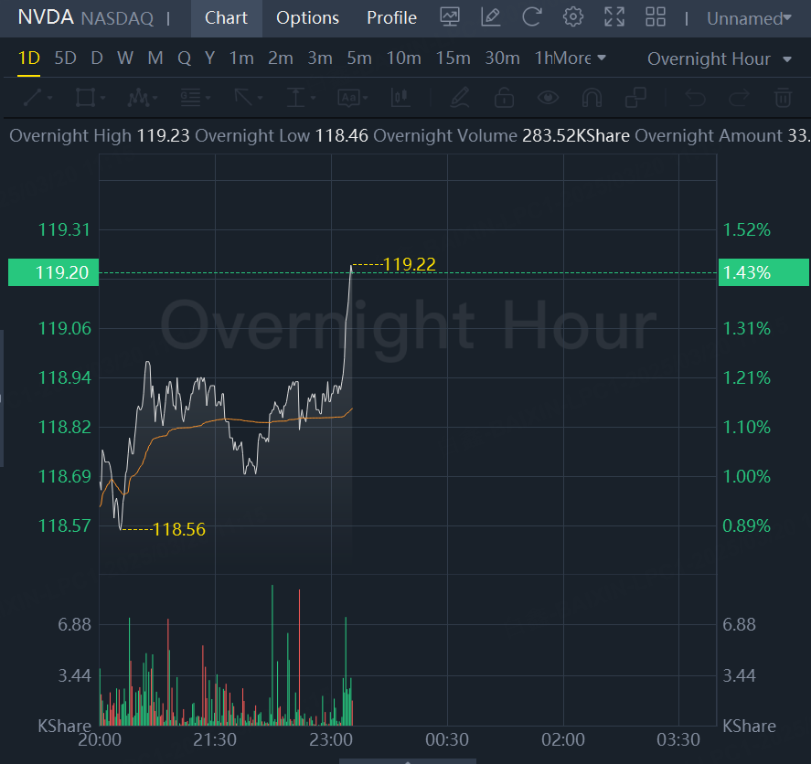The image size is (811, 764).
Task: Select the text annotation Aa tool
Action: pos(348,97)
